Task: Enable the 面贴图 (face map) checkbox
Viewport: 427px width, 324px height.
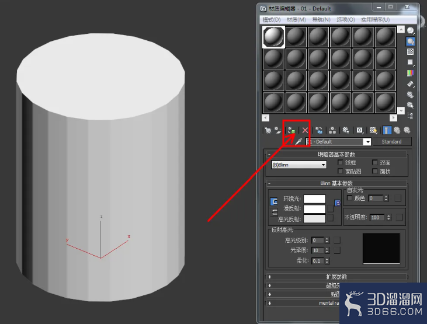Action: [340, 171]
